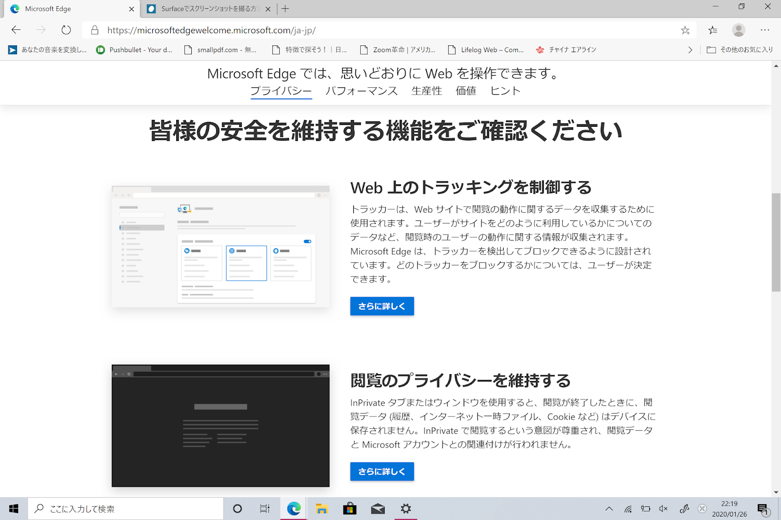Click the scrollbar up arrow
Image resolution: width=781 pixels, height=520 pixels.
coord(776,66)
